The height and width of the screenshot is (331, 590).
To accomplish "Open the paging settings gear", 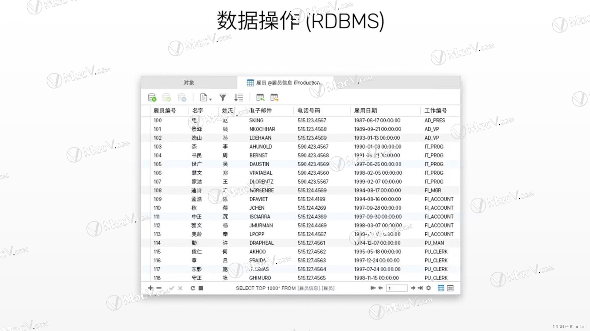I will 428,288.
